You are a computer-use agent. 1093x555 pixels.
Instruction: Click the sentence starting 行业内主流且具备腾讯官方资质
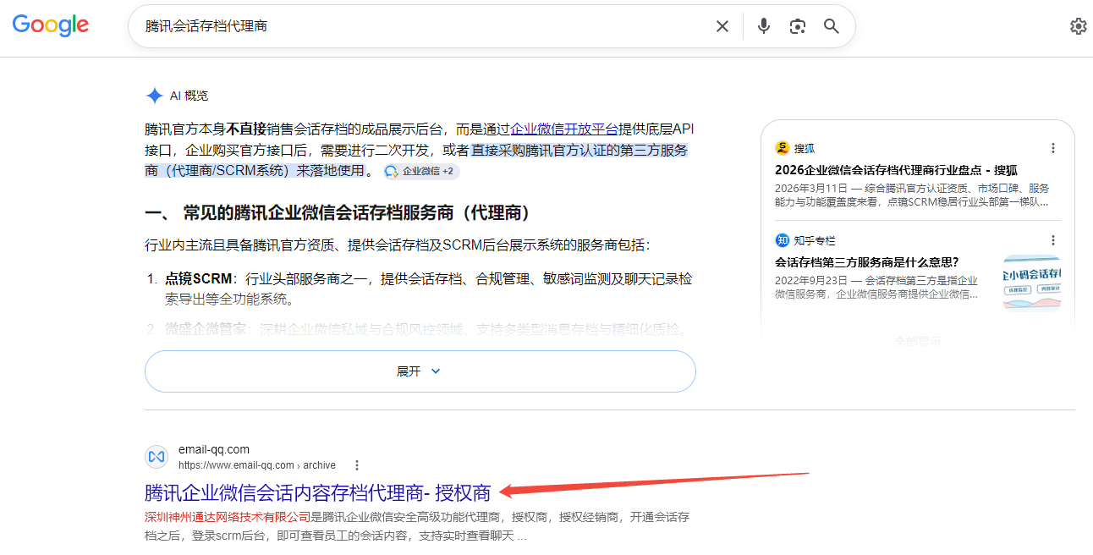(x=398, y=245)
